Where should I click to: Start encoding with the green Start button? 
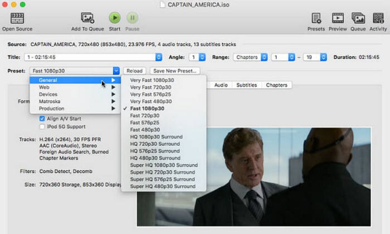click(115, 18)
